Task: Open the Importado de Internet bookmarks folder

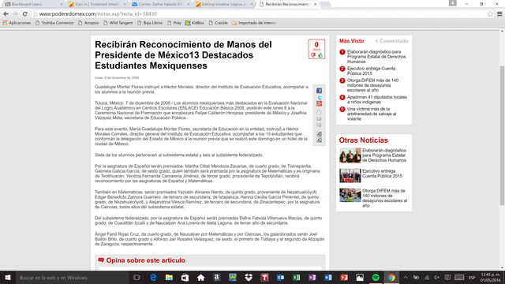Action: (254, 23)
